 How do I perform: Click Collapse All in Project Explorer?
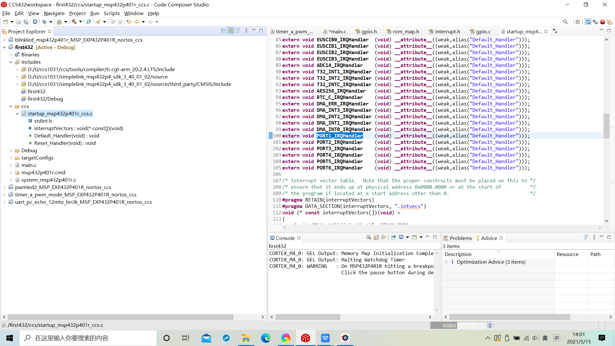[223, 31]
